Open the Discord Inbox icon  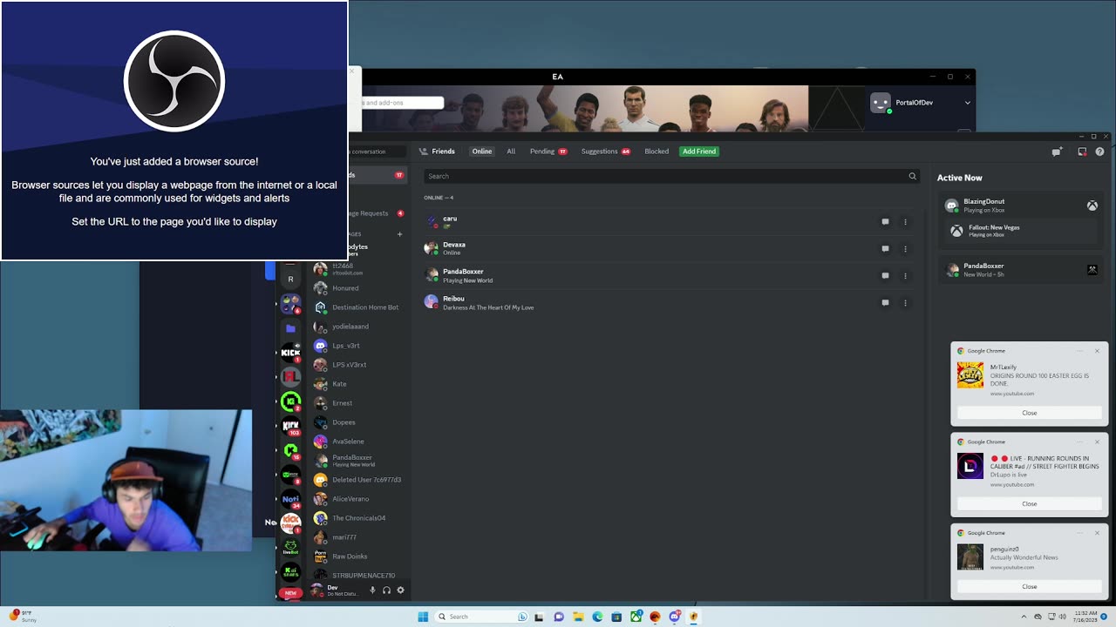(1082, 152)
